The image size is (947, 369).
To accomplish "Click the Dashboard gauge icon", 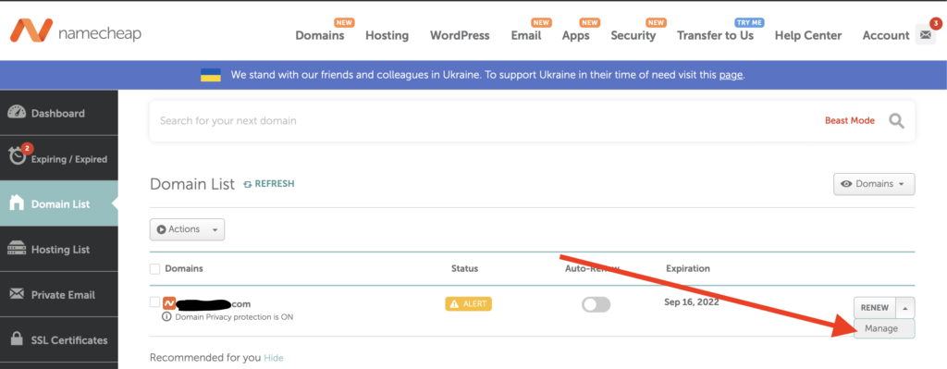I will pyautogui.click(x=17, y=113).
